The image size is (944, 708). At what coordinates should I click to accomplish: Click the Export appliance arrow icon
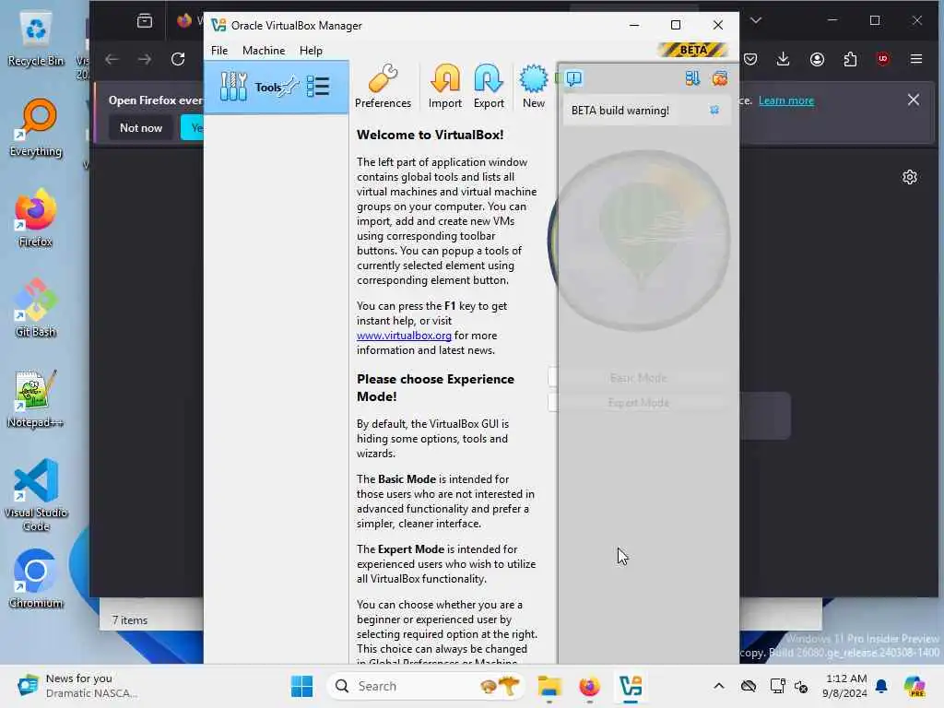pos(489,86)
